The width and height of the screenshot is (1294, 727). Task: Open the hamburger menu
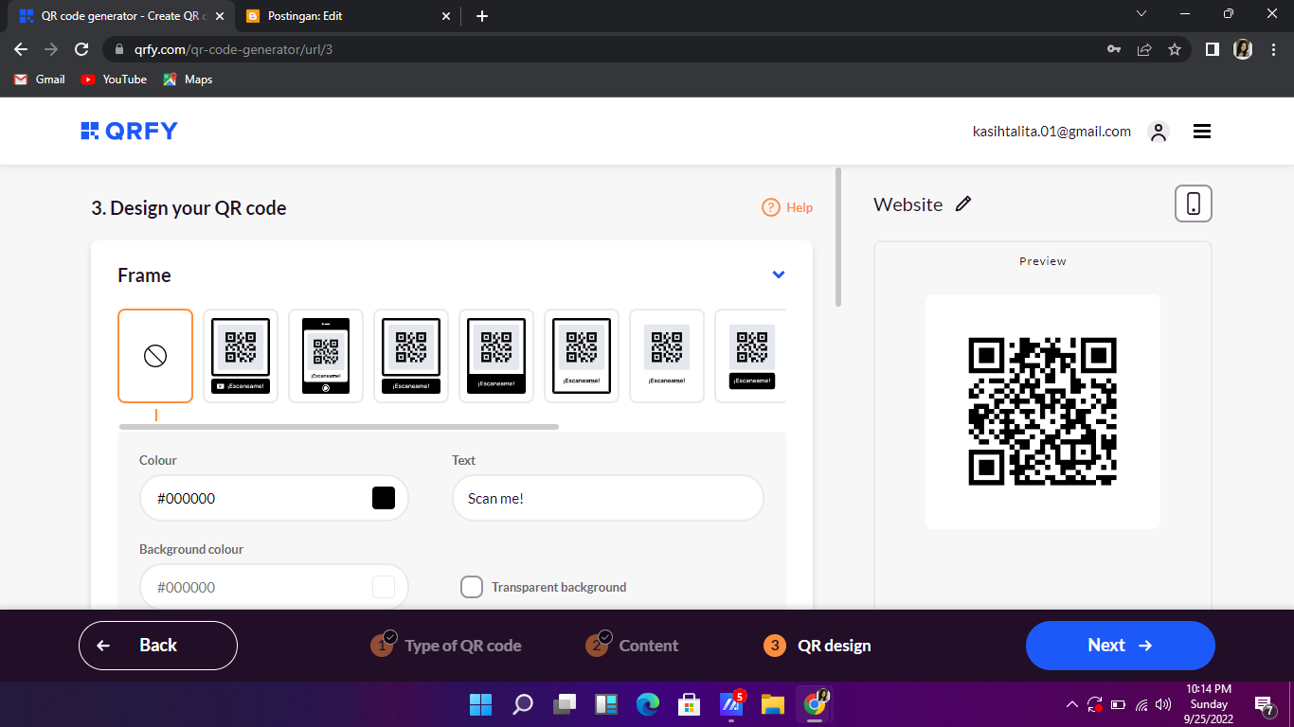coord(1202,133)
